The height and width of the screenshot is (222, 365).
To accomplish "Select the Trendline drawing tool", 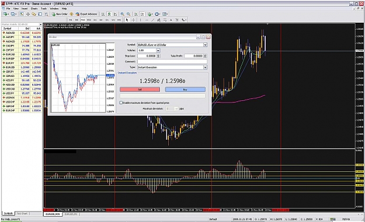I will coord(152,20).
